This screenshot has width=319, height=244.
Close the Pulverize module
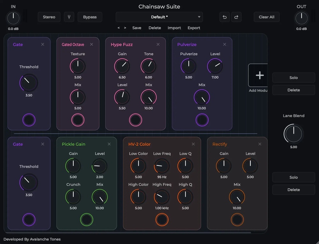click(225, 44)
